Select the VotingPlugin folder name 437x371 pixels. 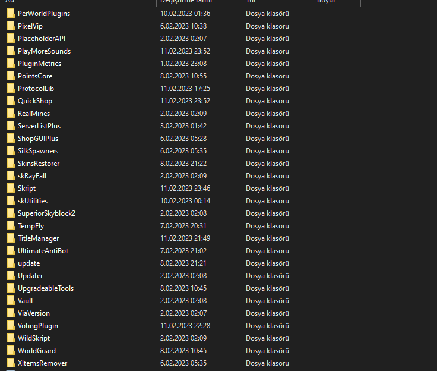pyautogui.click(x=38, y=326)
